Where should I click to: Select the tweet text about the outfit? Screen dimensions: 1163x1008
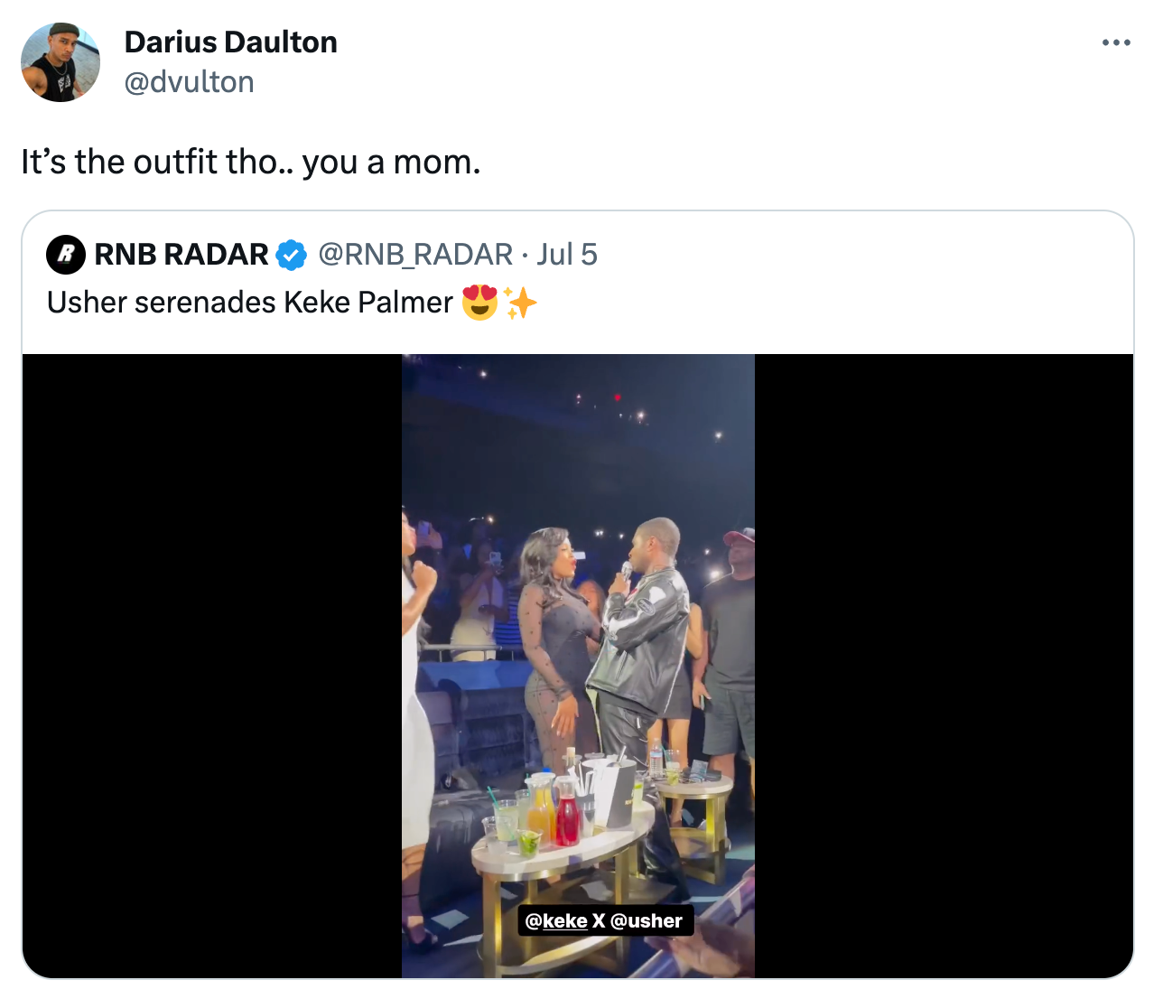[x=248, y=162]
